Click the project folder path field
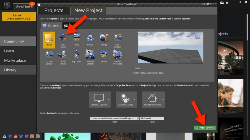Image resolution: width=250 pixels, height=140 pixels. coord(113,118)
